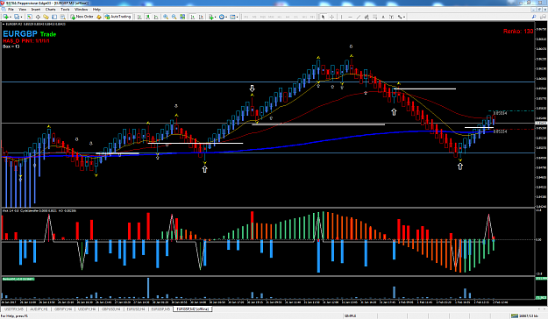Viewport: 548px width, 319px height.
Task: Switch to the GBPUSD_H4 chart tab
Action: [x=111, y=309]
